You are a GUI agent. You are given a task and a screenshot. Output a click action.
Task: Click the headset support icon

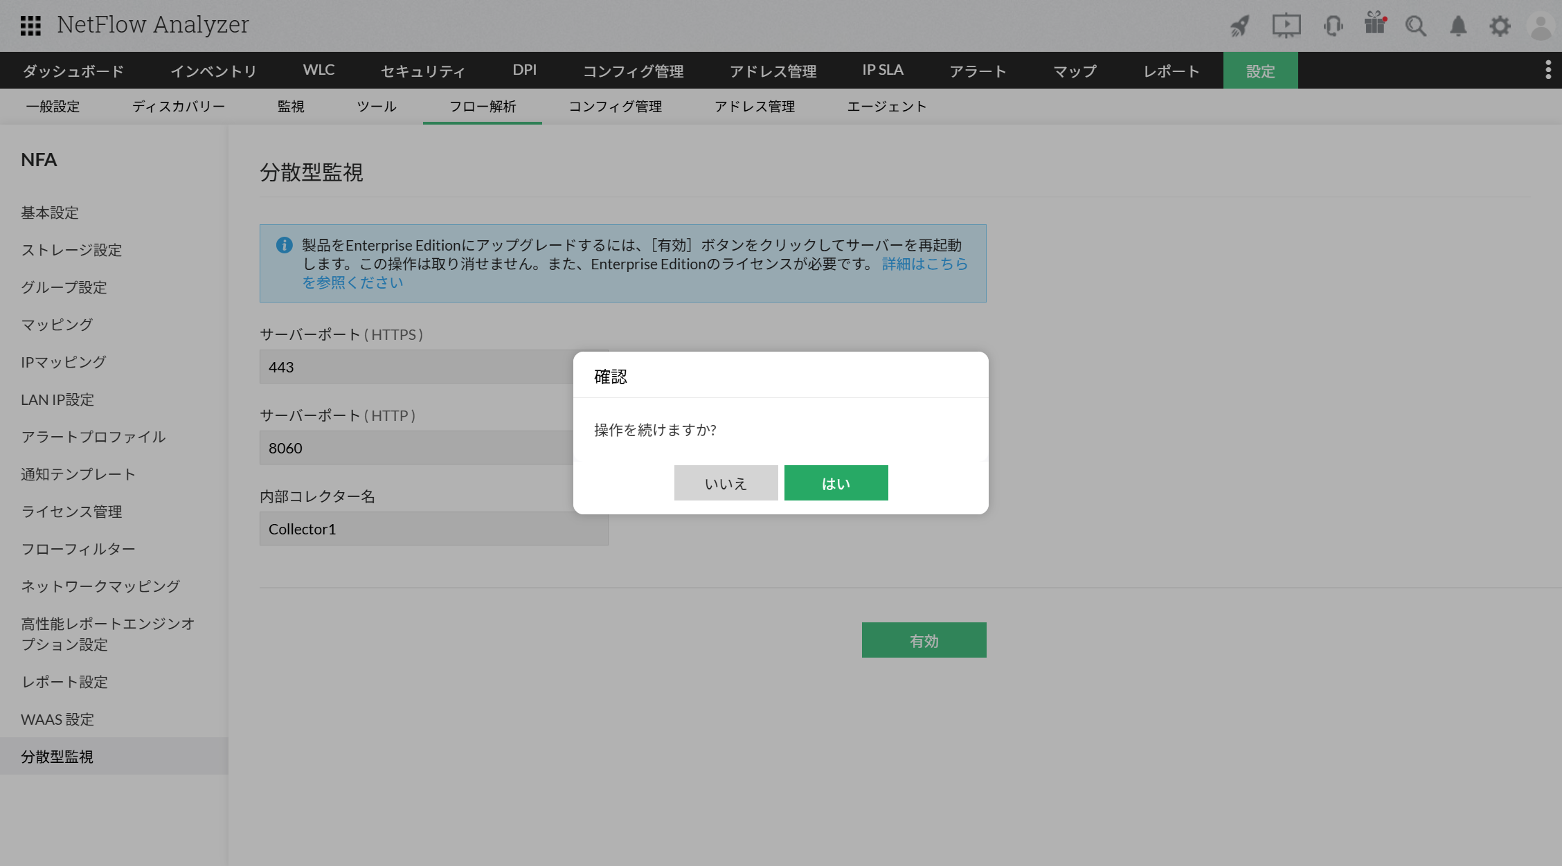pyautogui.click(x=1332, y=26)
